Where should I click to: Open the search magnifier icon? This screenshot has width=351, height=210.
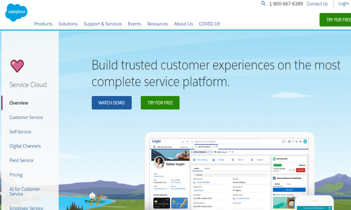[x=263, y=3]
